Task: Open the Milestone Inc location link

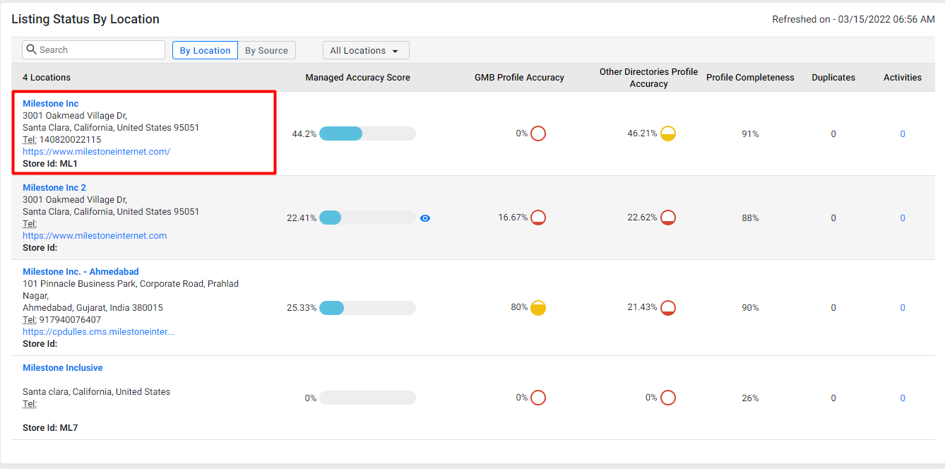Action: pos(51,104)
